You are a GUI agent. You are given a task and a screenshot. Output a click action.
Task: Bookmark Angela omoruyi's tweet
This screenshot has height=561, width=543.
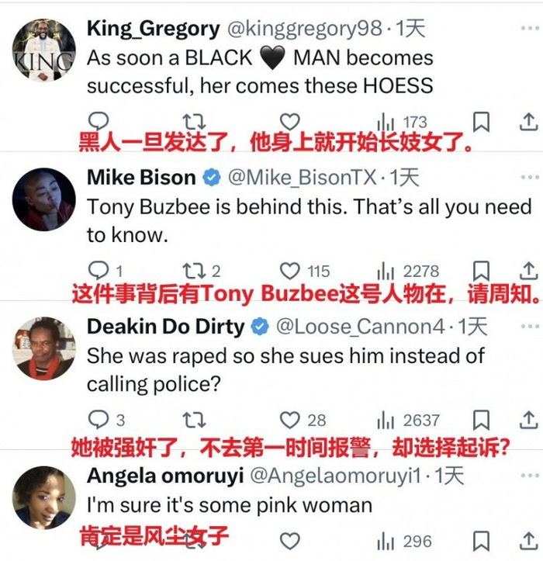click(x=481, y=541)
